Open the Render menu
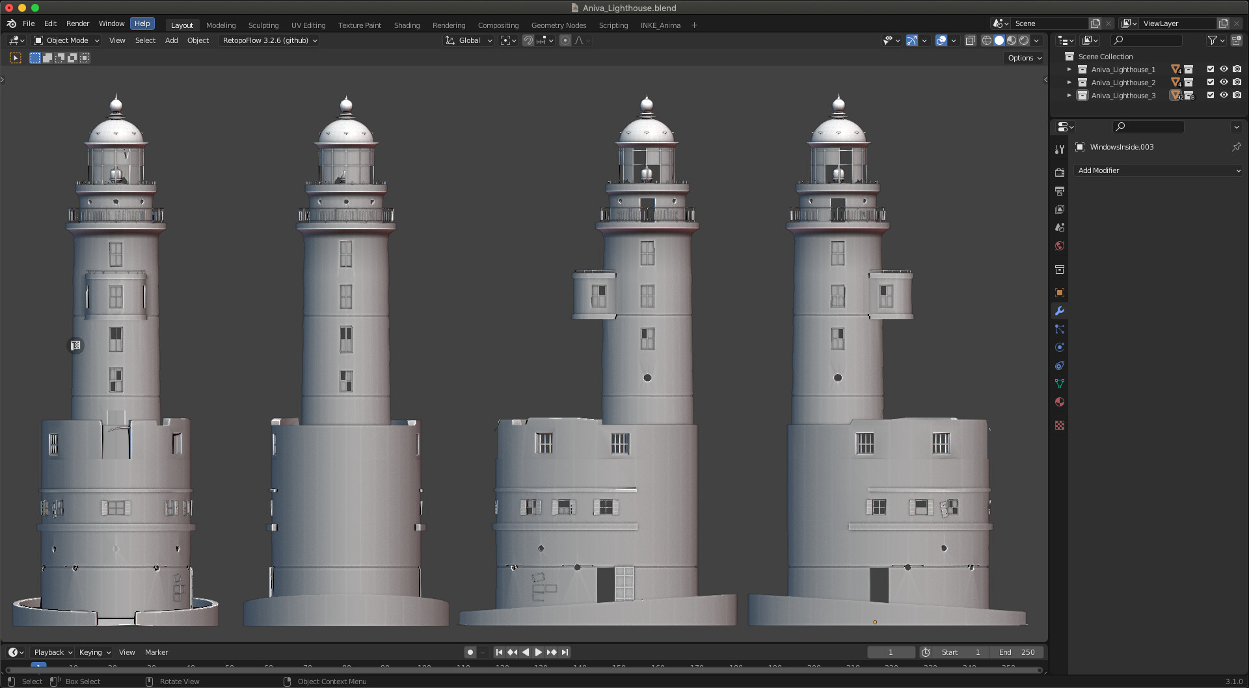Viewport: 1249px width, 688px height. click(77, 23)
